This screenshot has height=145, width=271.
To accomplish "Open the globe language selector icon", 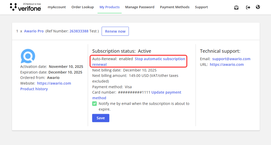I will click(x=258, y=7).
